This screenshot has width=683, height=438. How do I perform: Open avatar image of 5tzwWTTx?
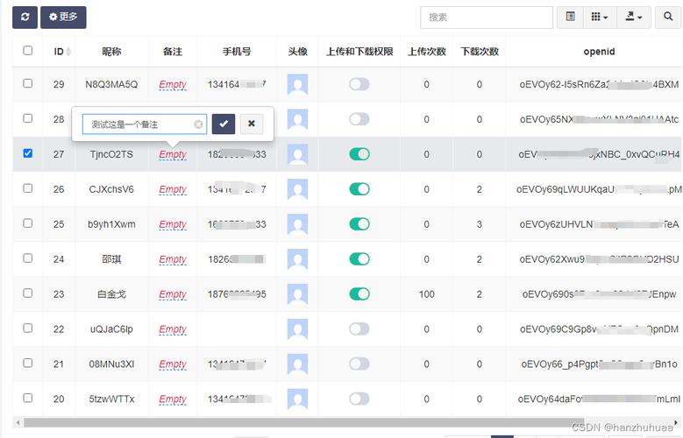297,399
